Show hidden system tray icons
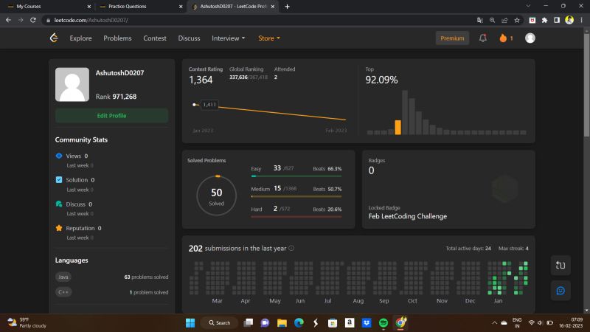The height and width of the screenshot is (332, 590). 494,323
